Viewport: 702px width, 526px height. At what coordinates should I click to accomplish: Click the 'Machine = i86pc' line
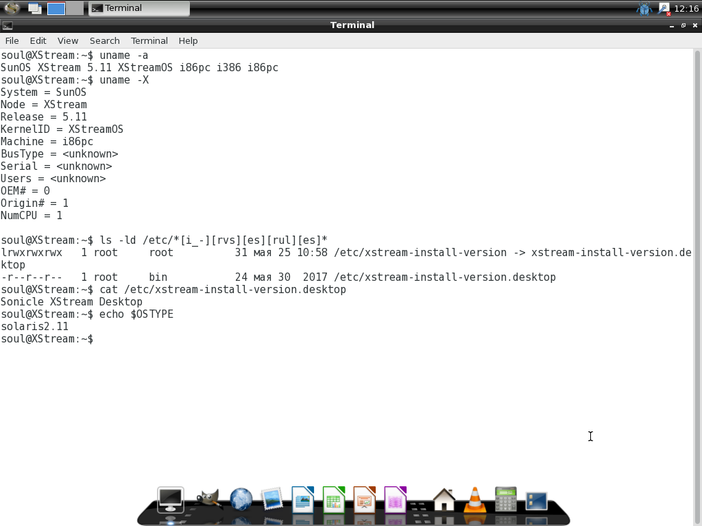[x=47, y=142]
